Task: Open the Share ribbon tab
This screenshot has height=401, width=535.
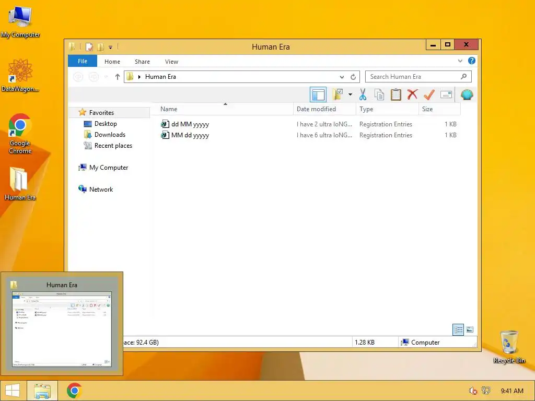Action: pos(142,62)
